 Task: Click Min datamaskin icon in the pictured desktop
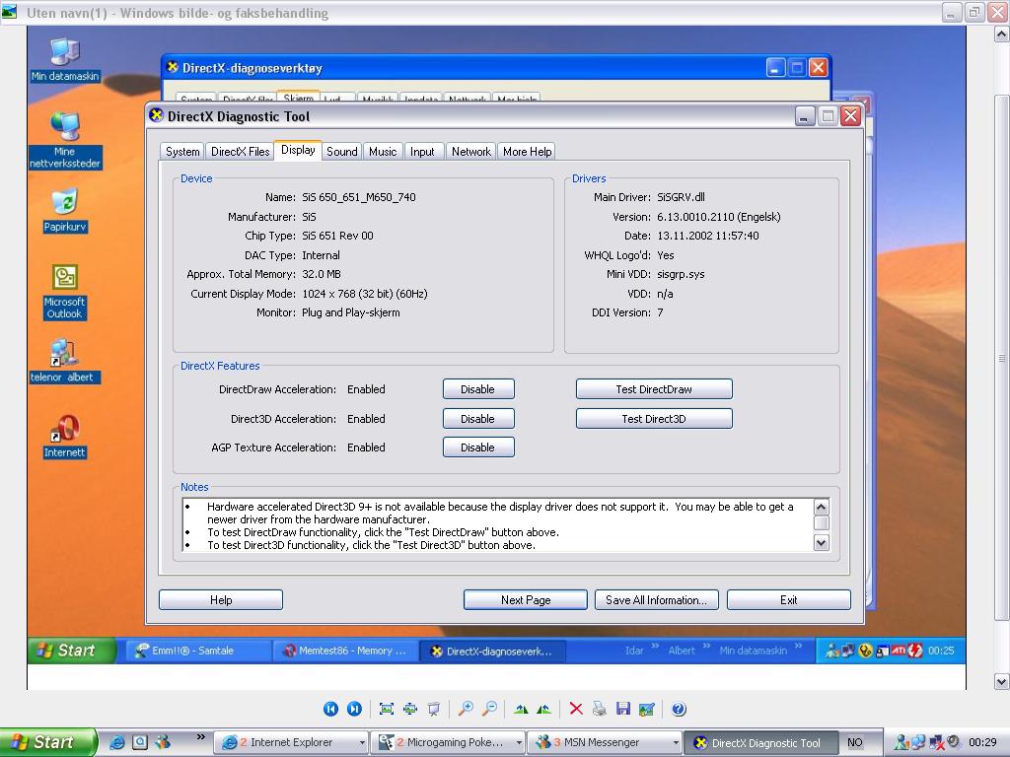(64, 60)
